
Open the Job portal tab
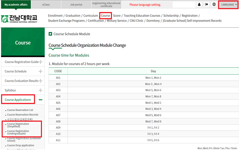click(76, 5)
